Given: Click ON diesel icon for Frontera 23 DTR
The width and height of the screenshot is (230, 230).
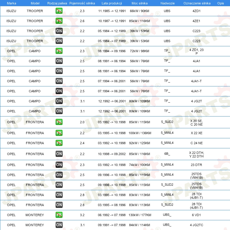Looking at the screenshot, I should pyautogui.click(x=59, y=165).
